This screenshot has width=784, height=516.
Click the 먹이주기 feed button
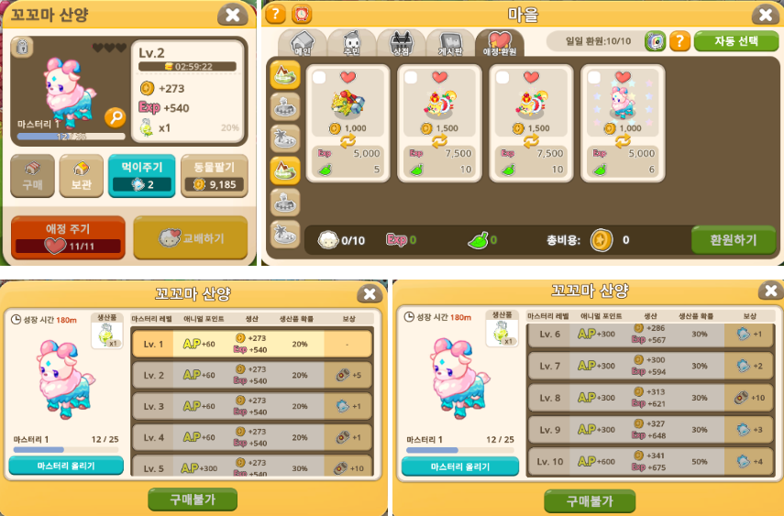141,175
